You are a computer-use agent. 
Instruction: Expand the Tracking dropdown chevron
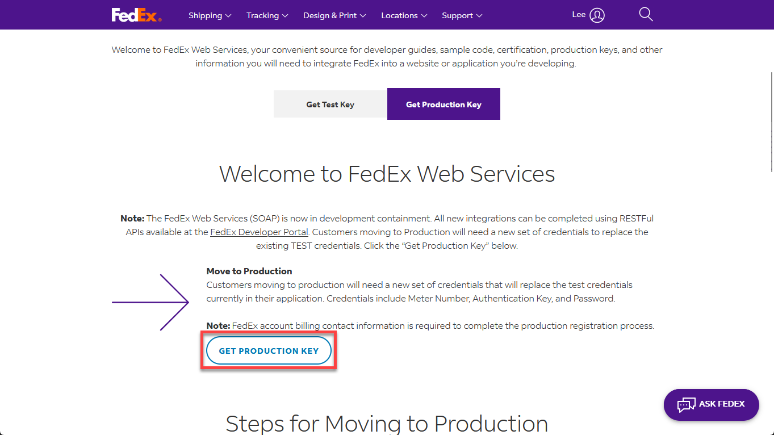pyautogui.click(x=285, y=15)
